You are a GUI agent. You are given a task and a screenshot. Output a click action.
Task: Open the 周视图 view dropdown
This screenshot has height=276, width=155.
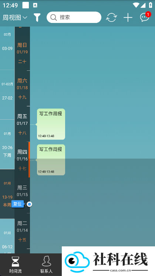[15, 17]
